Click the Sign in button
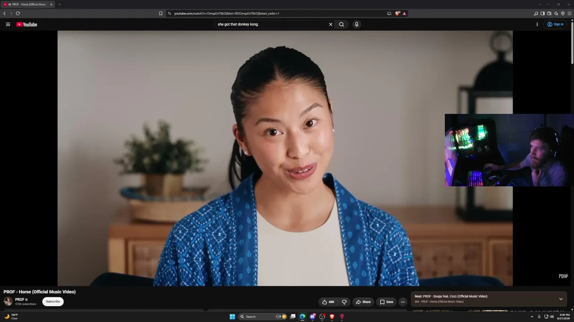The width and height of the screenshot is (574, 322). (x=555, y=25)
